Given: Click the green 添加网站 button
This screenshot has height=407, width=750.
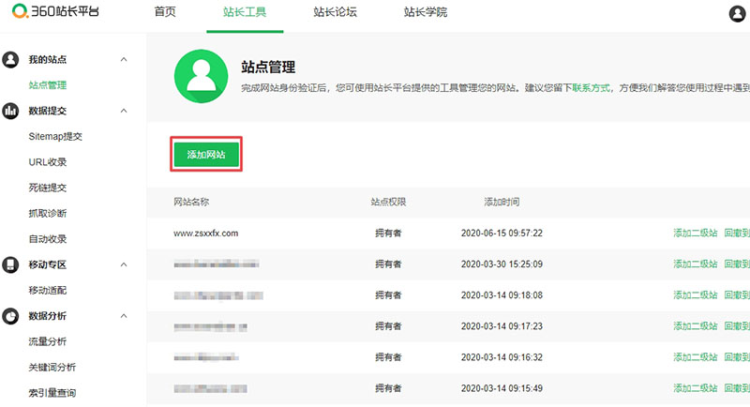Looking at the screenshot, I should [206, 155].
